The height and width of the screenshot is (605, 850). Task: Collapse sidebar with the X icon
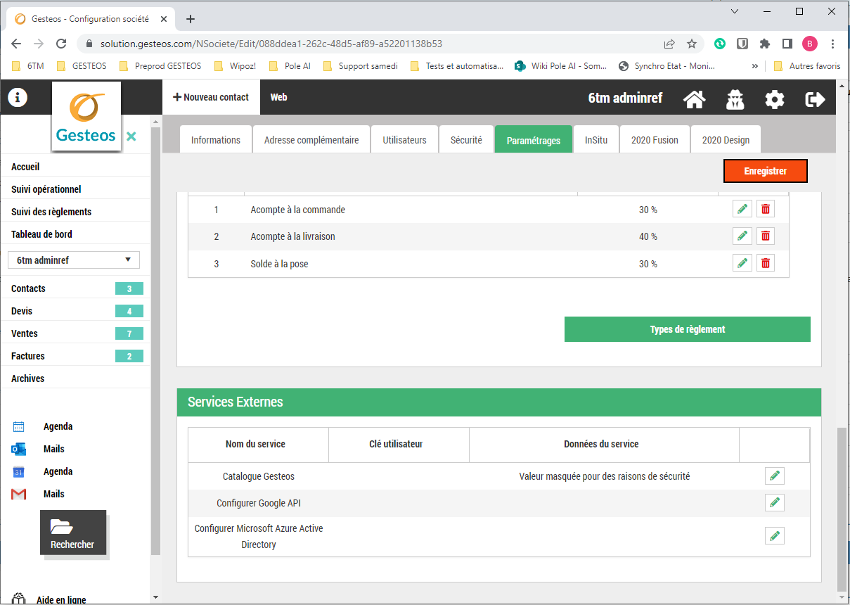tap(131, 136)
